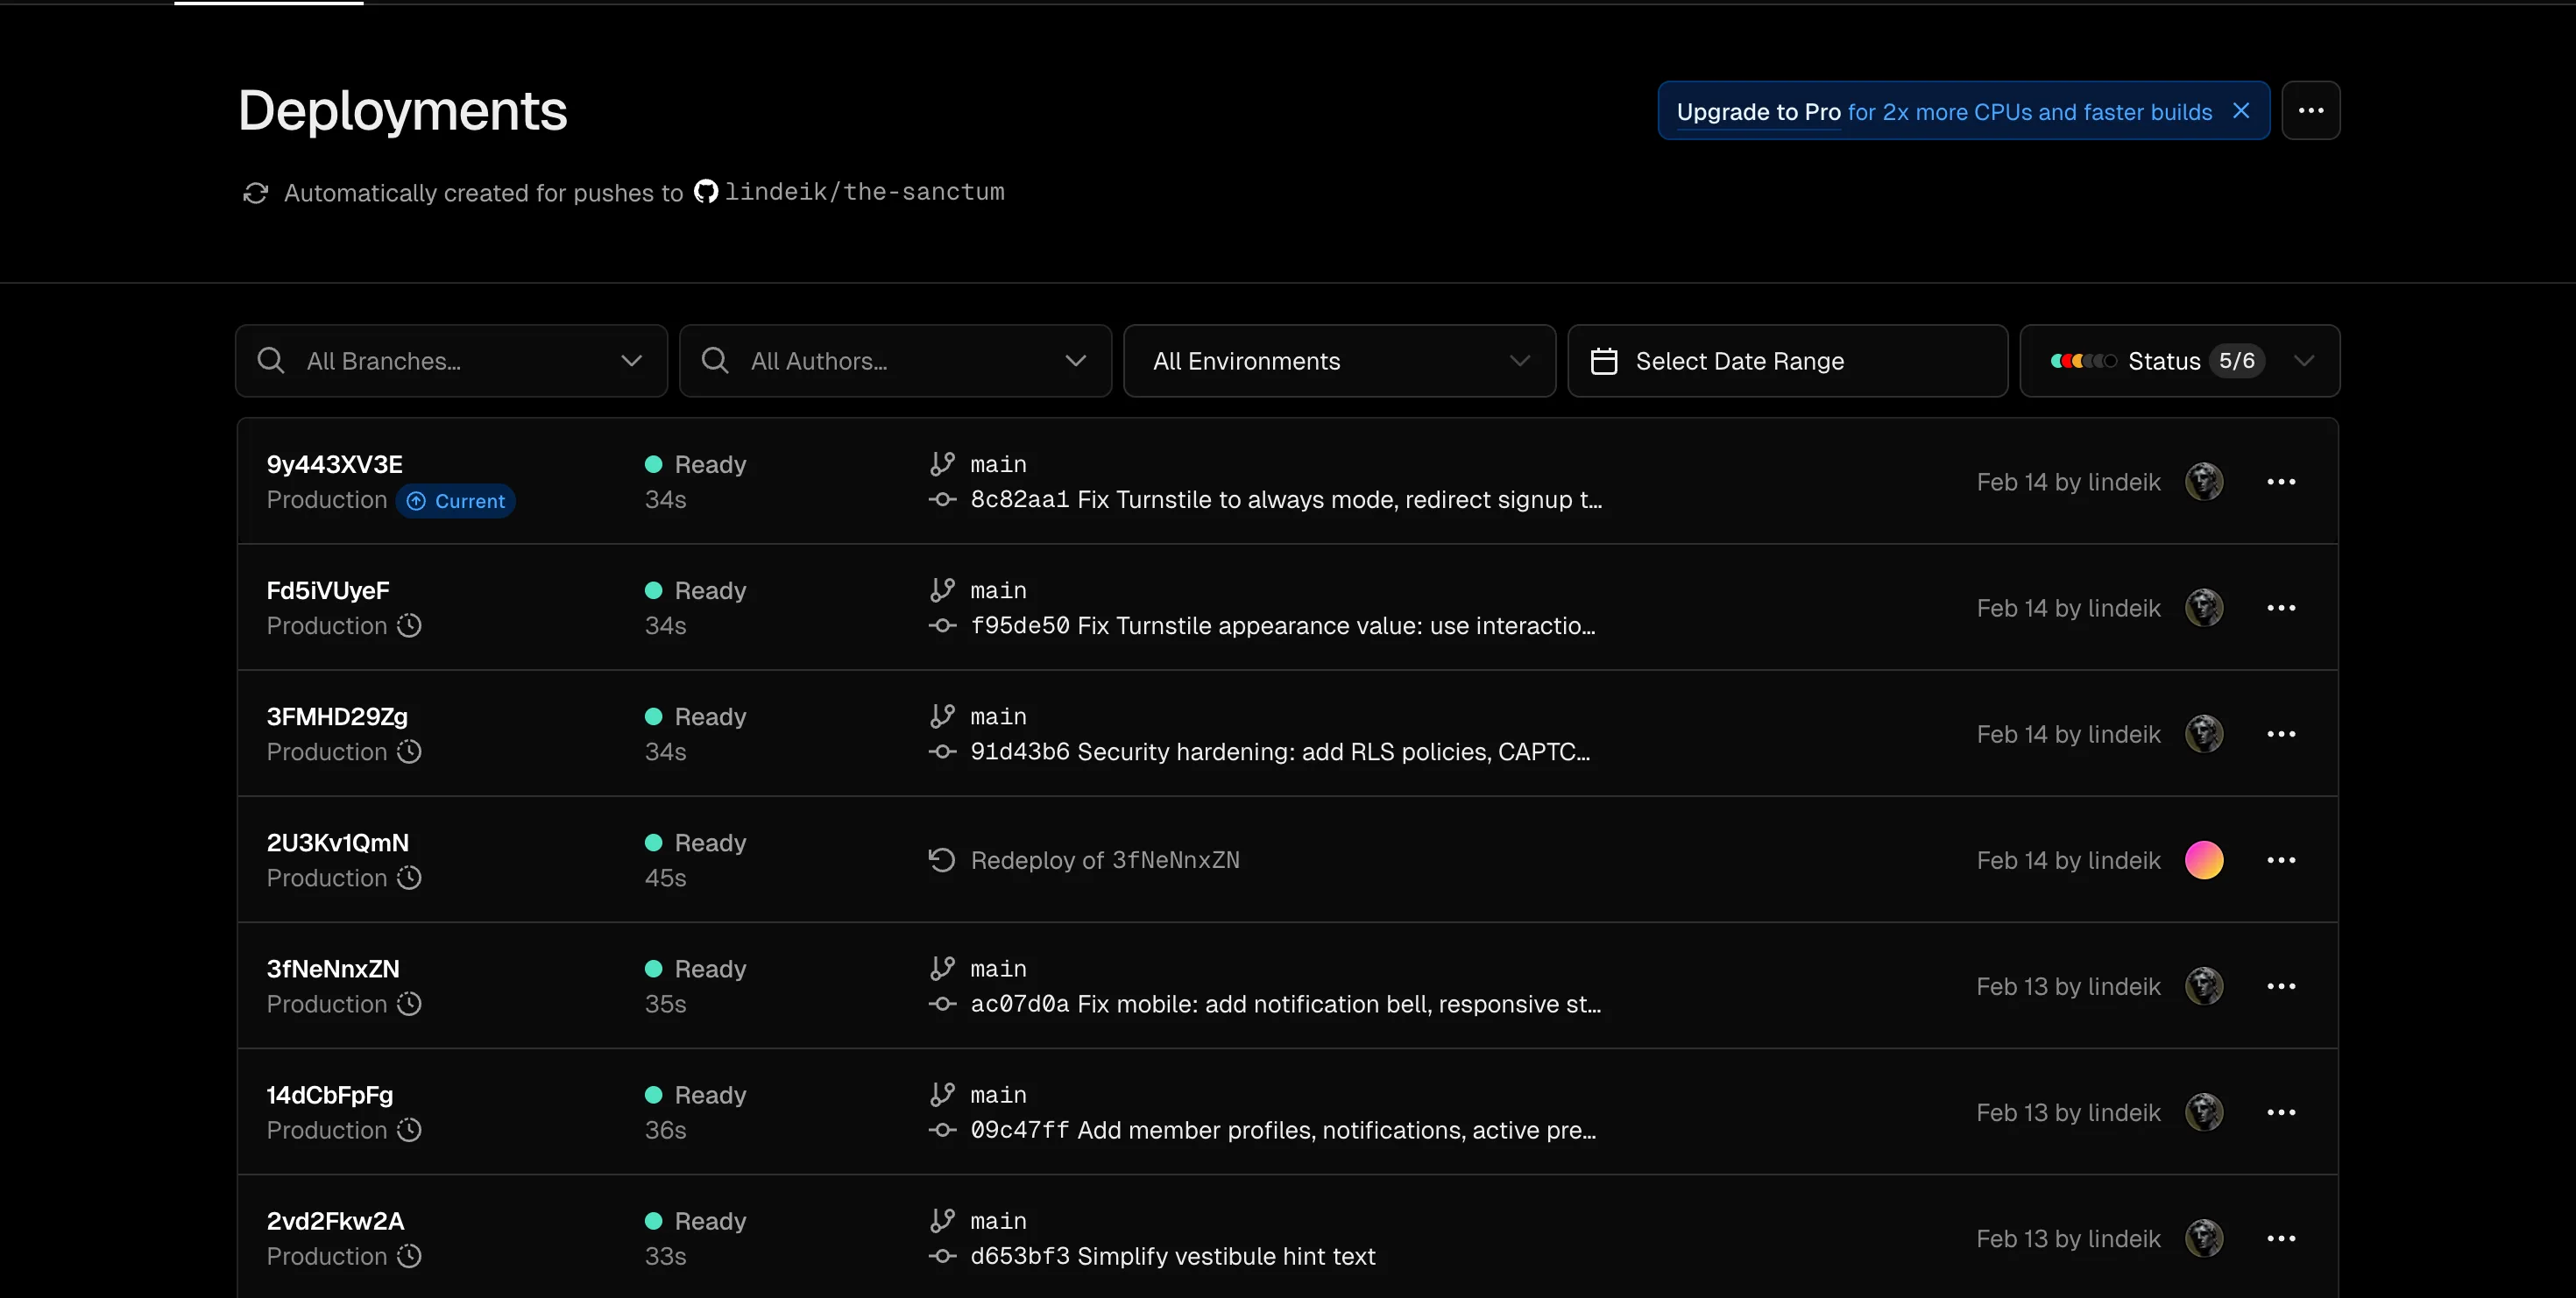Click the redeploy icon on the 2U3Kv1QmN row

click(940, 858)
